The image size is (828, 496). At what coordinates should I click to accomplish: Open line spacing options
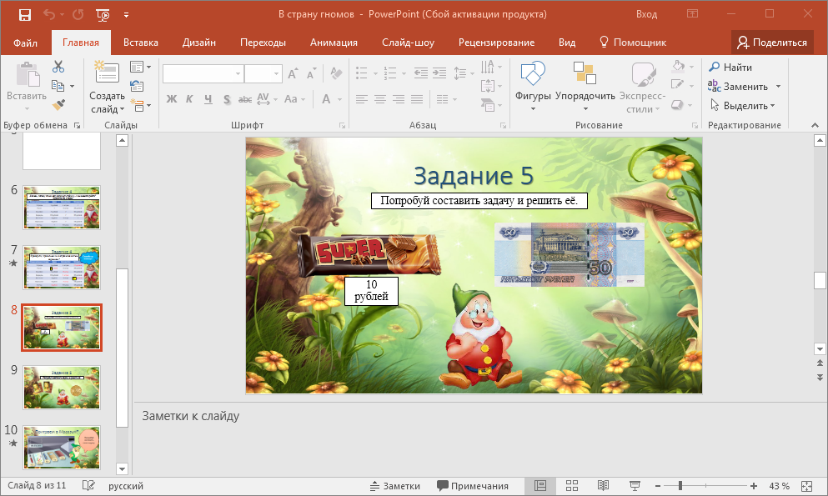pos(464,73)
